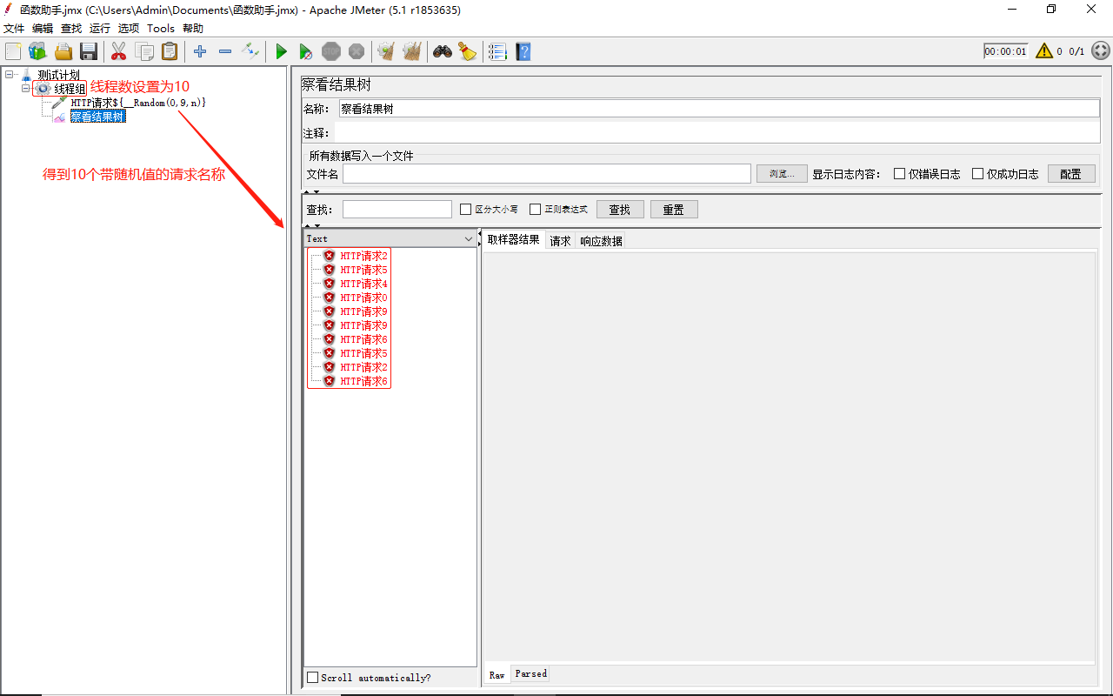
Task: Click the 浏览... button
Action: coord(782,174)
